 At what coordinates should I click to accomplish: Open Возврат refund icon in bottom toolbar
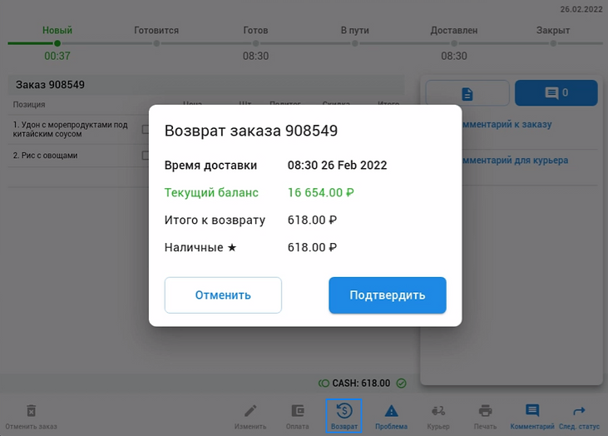click(344, 416)
